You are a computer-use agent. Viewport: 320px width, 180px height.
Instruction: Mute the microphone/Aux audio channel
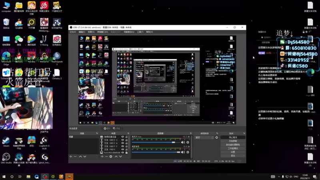(183, 142)
